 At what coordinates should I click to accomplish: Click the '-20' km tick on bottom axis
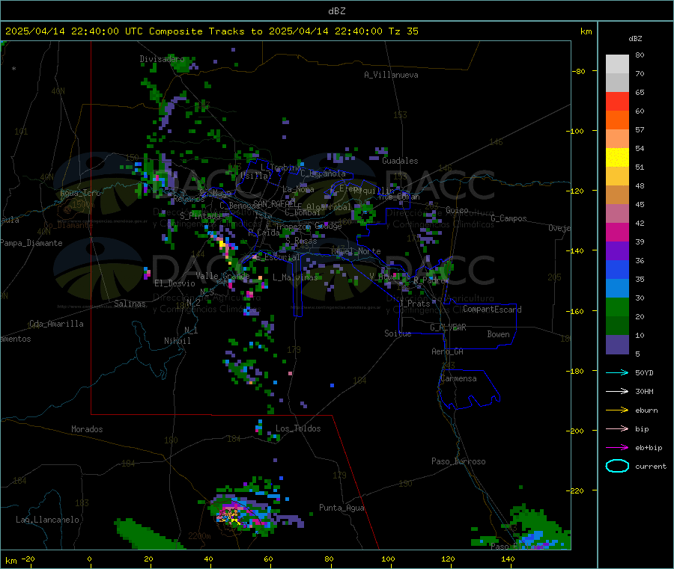click(28, 559)
